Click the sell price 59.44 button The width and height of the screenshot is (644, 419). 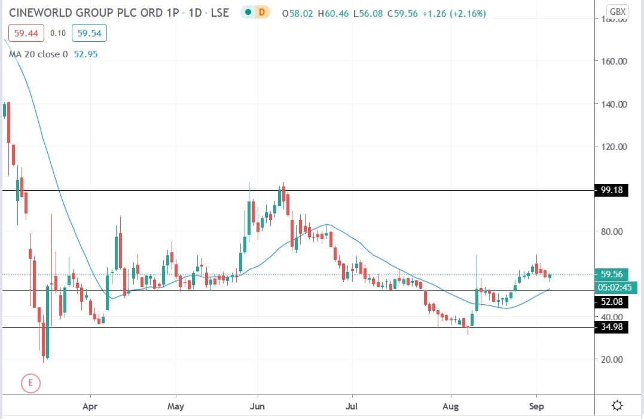26,33
